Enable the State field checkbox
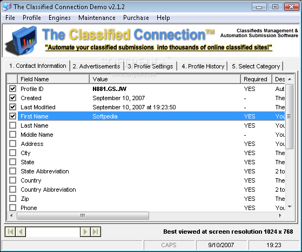Screen dimensions: 302x252 coord(13,162)
